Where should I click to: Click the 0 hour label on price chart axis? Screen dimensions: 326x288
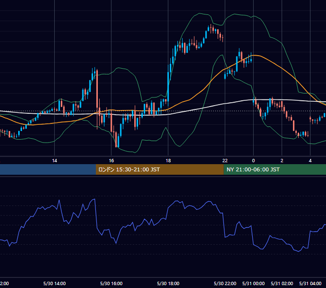click(253, 161)
